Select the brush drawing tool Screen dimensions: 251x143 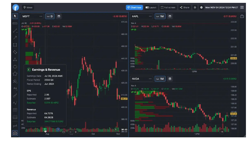15,96
